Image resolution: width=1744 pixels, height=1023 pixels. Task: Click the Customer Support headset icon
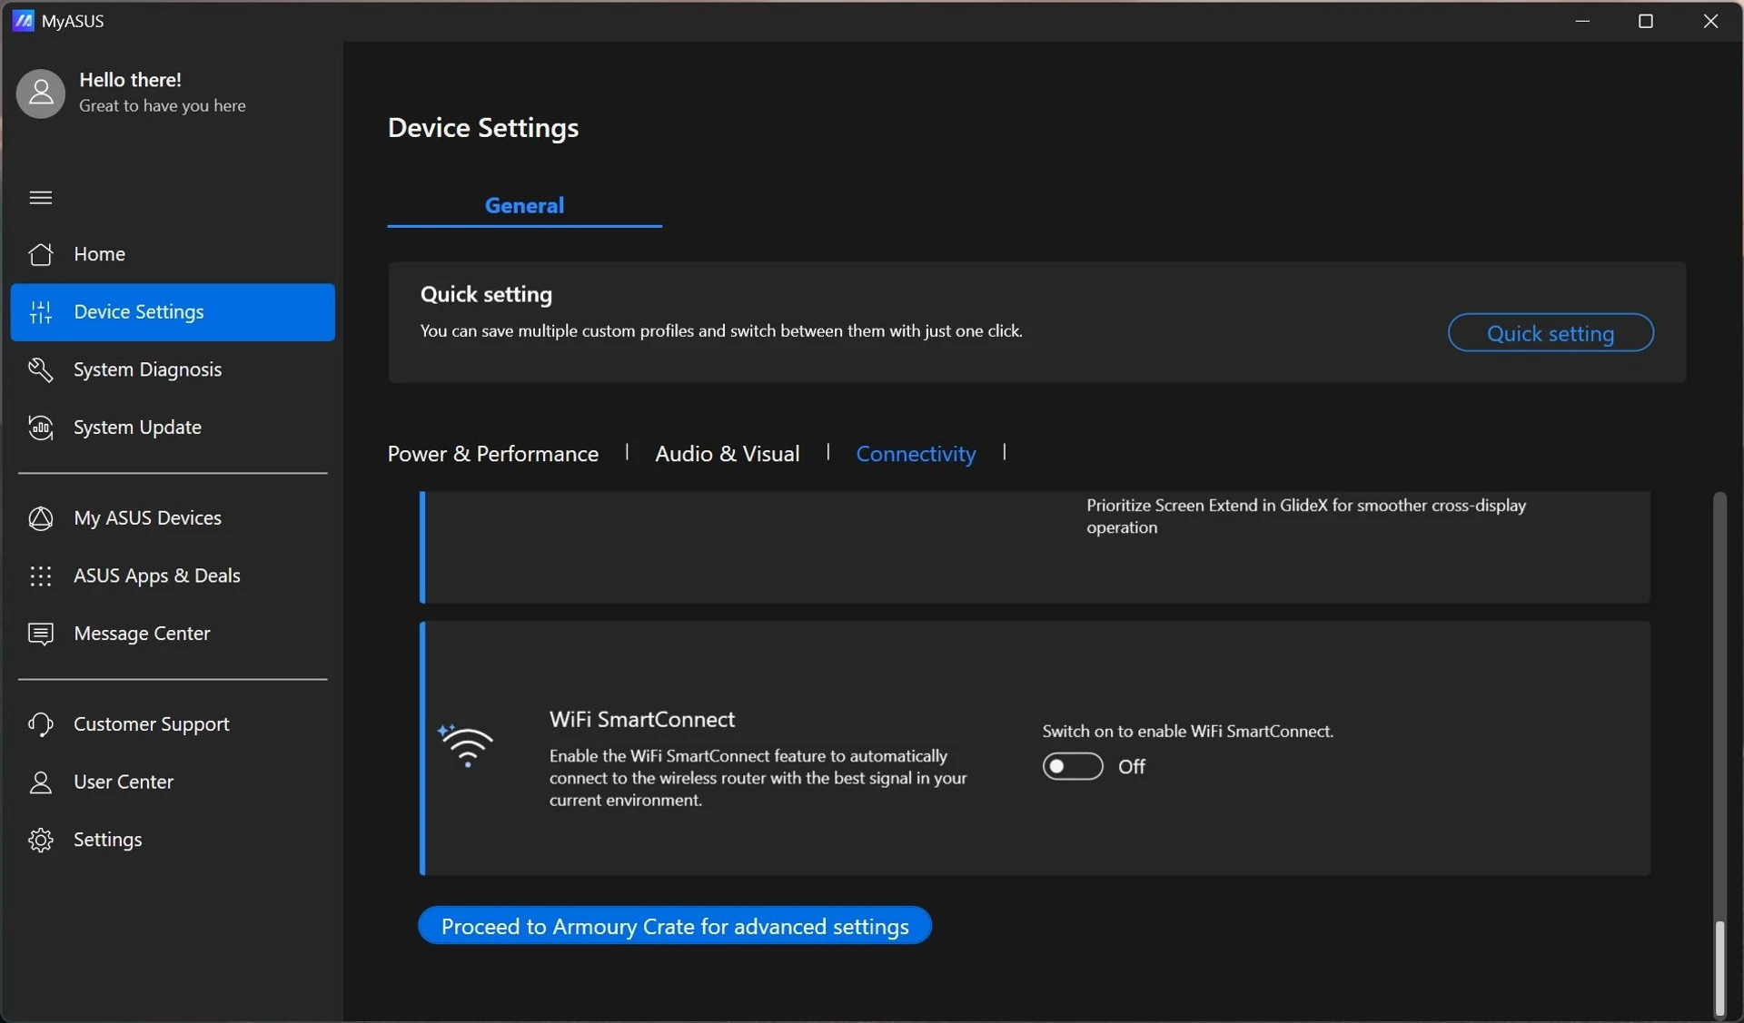pyautogui.click(x=41, y=724)
